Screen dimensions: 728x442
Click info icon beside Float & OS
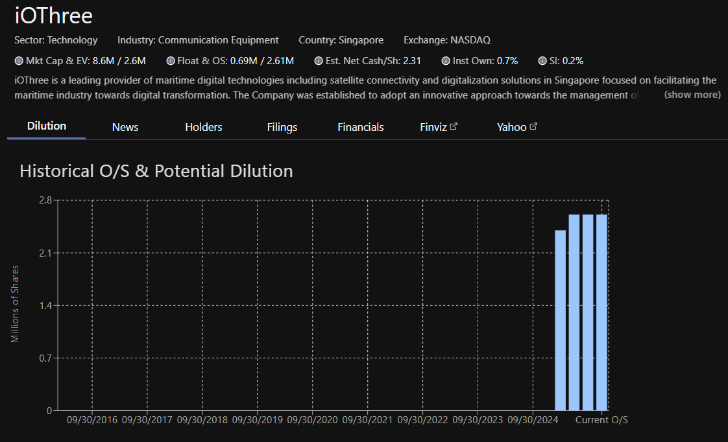pyautogui.click(x=171, y=61)
